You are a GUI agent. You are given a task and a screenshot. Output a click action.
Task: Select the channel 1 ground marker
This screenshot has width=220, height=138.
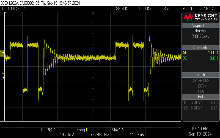tap(2, 53)
